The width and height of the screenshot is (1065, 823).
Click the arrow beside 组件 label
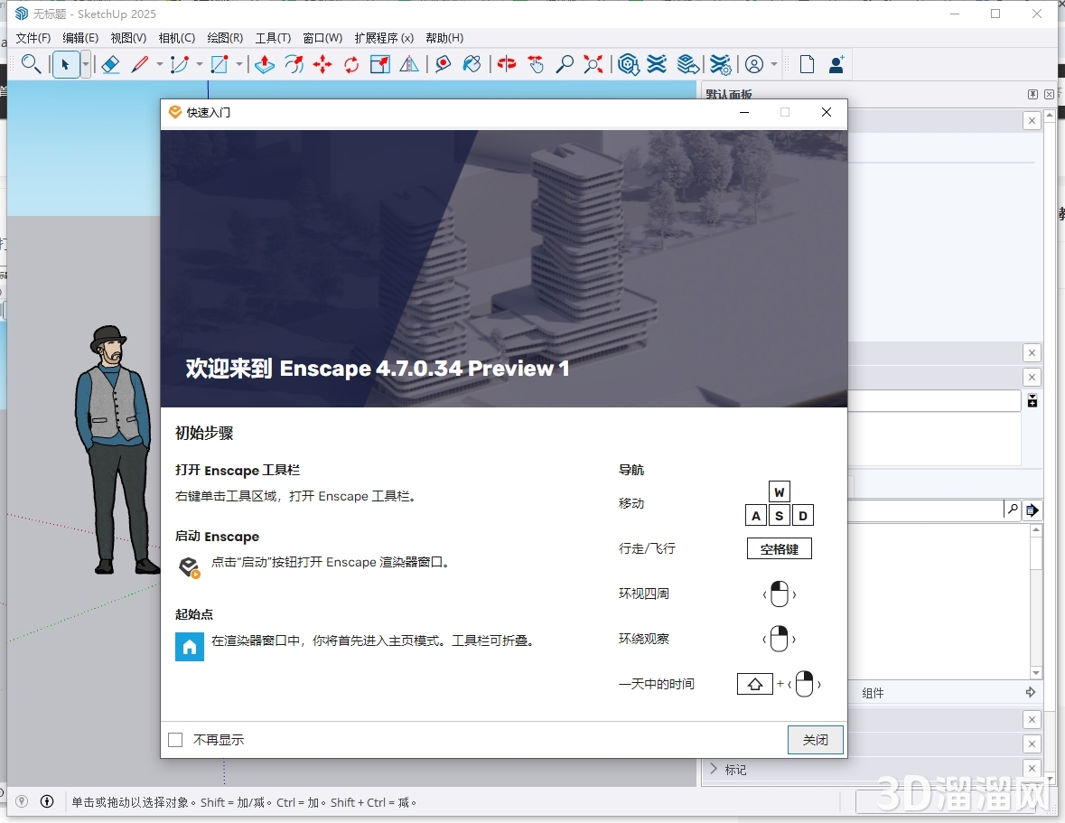(x=1031, y=692)
